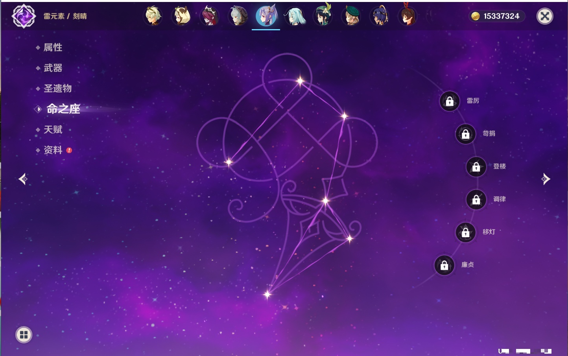The height and width of the screenshot is (356, 568).
Task: Click the Mora balance 15337324
Action: click(502, 16)
